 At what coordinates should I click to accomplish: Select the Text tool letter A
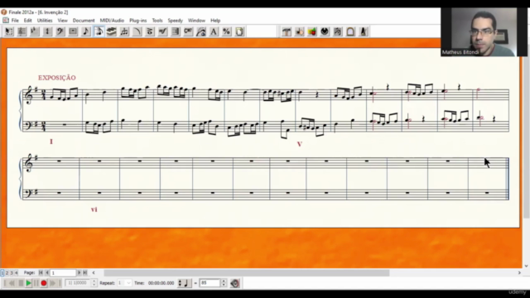tap(214, 31)
